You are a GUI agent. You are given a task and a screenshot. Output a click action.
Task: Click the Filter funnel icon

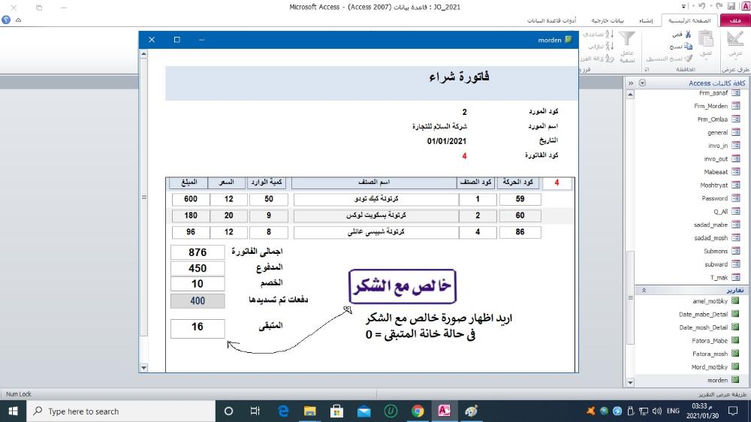tap(626, 38)
